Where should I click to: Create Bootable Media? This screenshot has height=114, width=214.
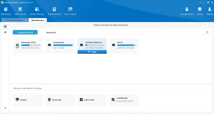coord(187,11)
